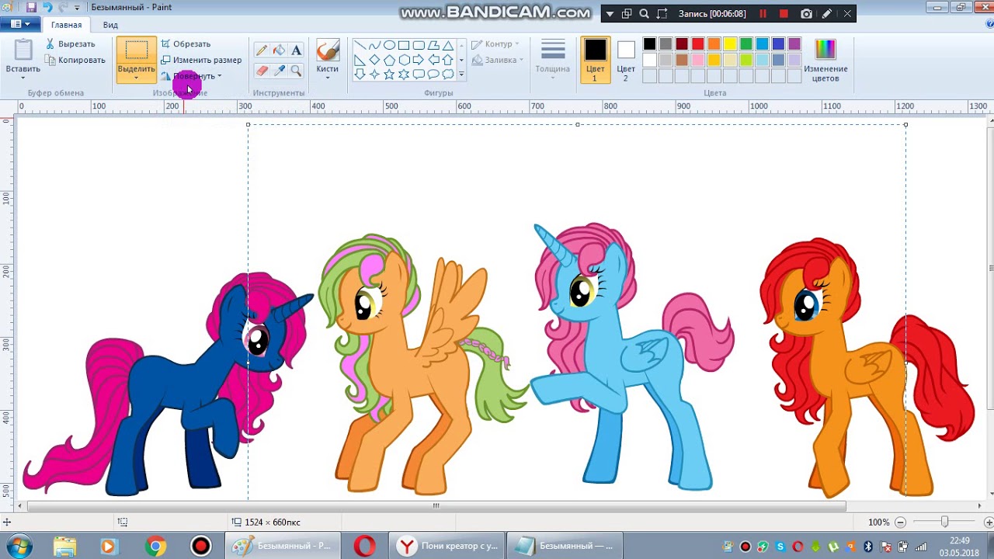The width and height of the screenshot is (994, 559).
Task: Open the Bandicam menu triangle dropdown
Action: [610, 14]
